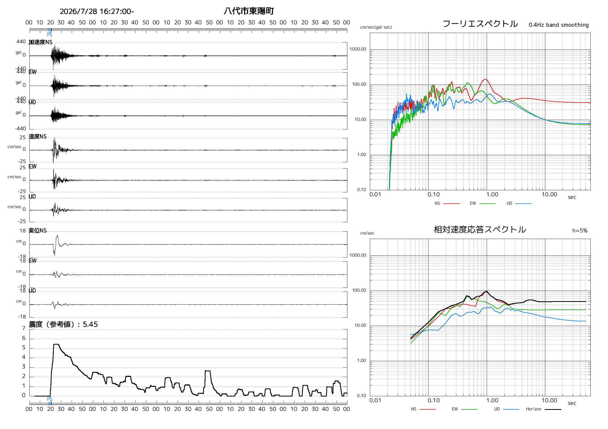Pick the blue UD line in Fourier legend
Screen dimensions: 608x429
(x=523, y=204)
